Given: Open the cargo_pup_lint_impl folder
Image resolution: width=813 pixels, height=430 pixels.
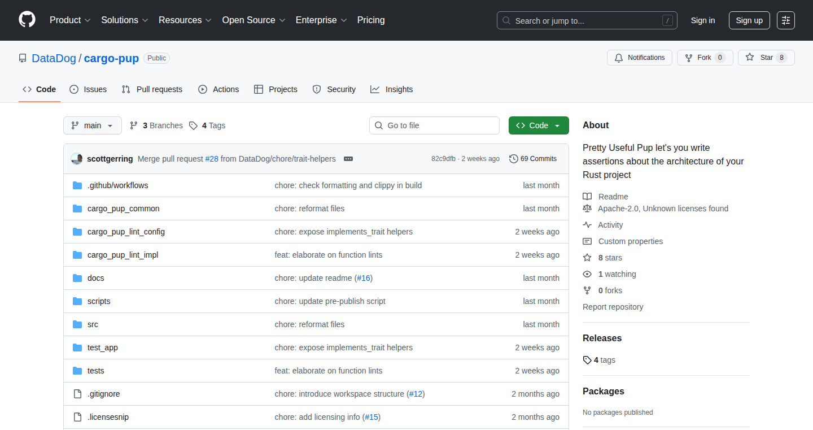Looking at the screenshot, I should (x=123, y=255).
